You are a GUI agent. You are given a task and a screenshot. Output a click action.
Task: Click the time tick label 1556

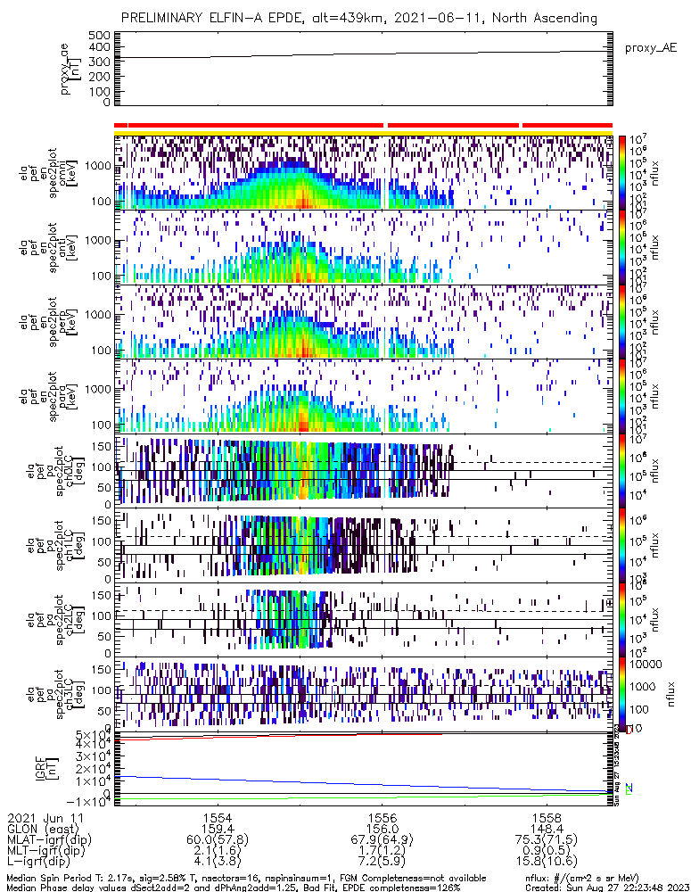[x=383, y=818]
